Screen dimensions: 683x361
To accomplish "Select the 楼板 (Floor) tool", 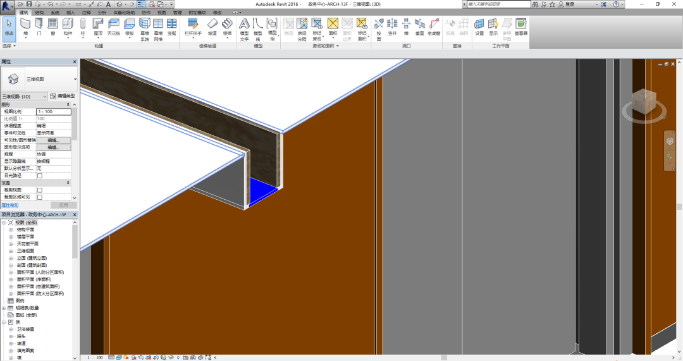I will tap(130, 28).
